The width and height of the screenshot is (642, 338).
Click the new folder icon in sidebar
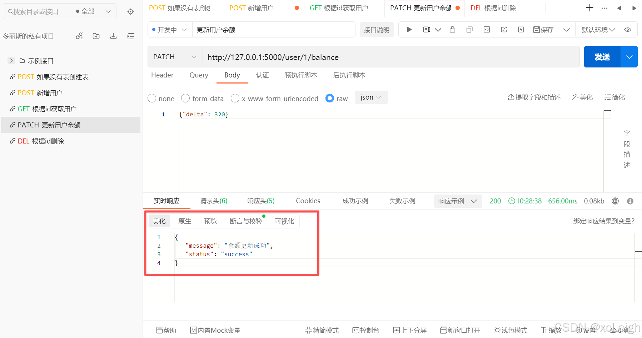point(96,36)
